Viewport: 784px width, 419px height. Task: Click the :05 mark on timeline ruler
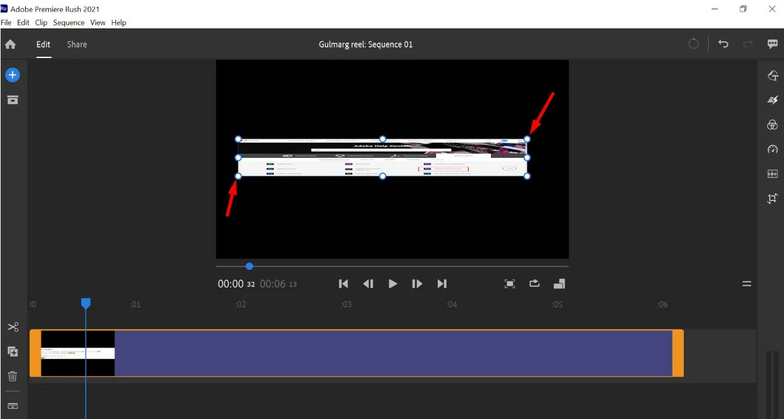click(557, 304)
